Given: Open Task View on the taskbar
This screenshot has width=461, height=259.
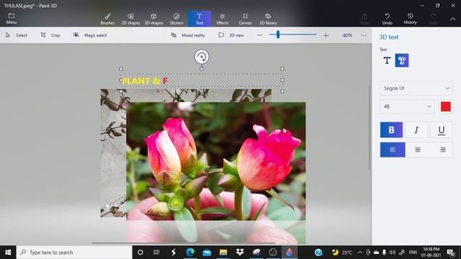Looking at the screenshot, I should pos(156,253).
